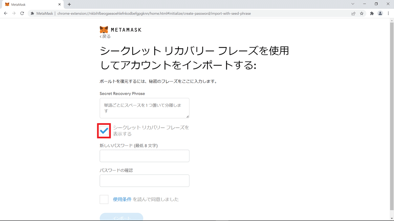Click the browser back arrow
Image resolution: width=394 pixels, height=221 pixels.
pos(6,13)
